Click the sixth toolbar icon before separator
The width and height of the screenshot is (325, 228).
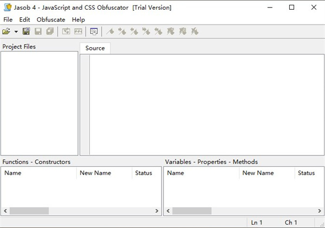click(x=78, y=31)
